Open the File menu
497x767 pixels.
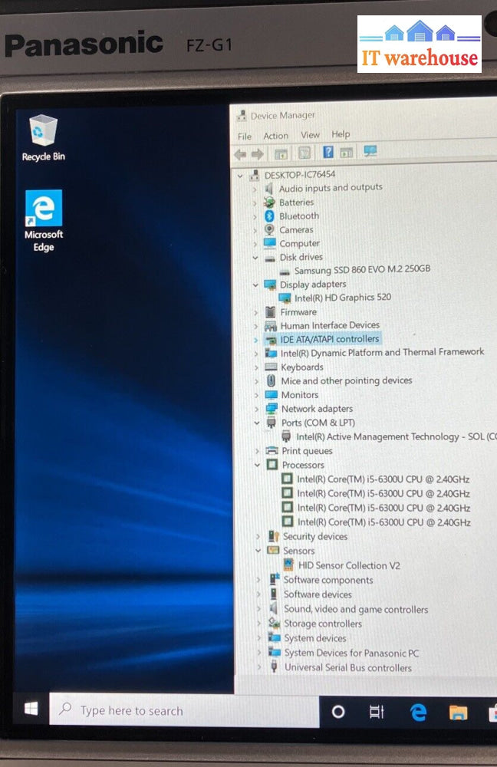click(244, 137)
